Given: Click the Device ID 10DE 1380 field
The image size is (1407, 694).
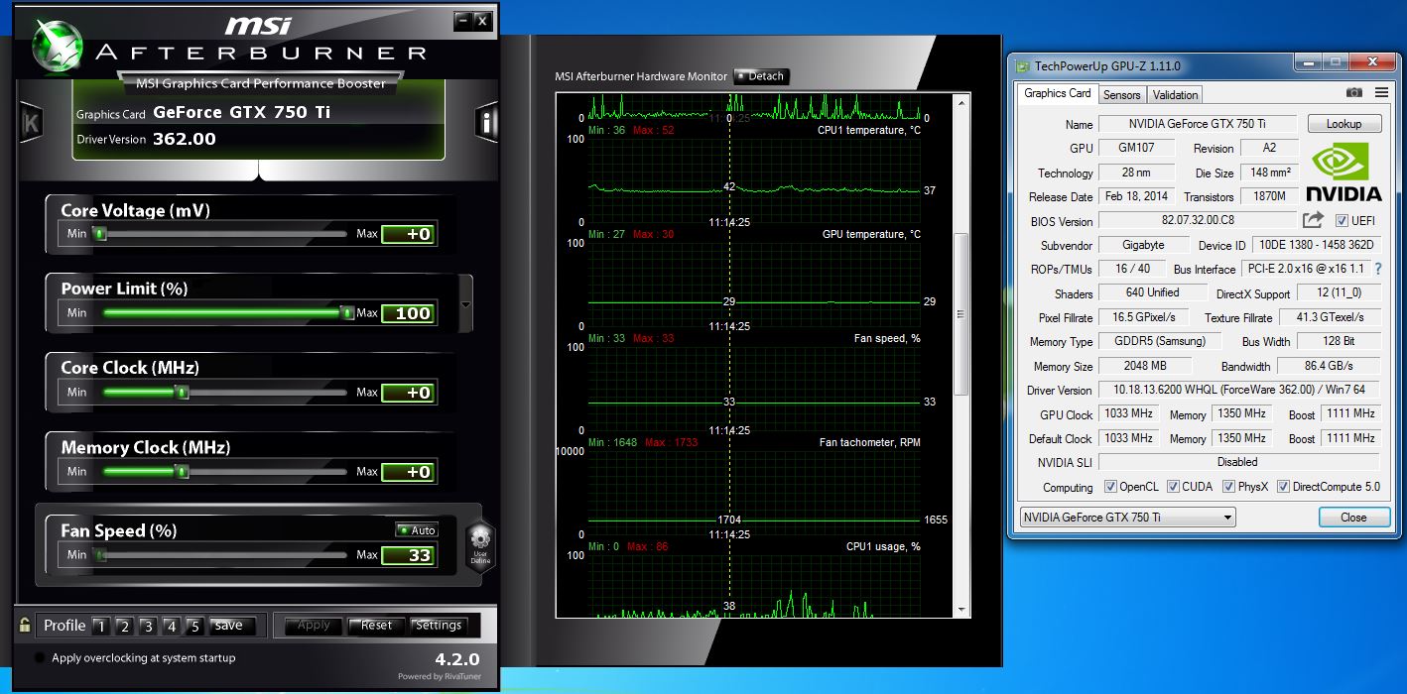Looking at the screenshot, I should tap(1314, 245).
